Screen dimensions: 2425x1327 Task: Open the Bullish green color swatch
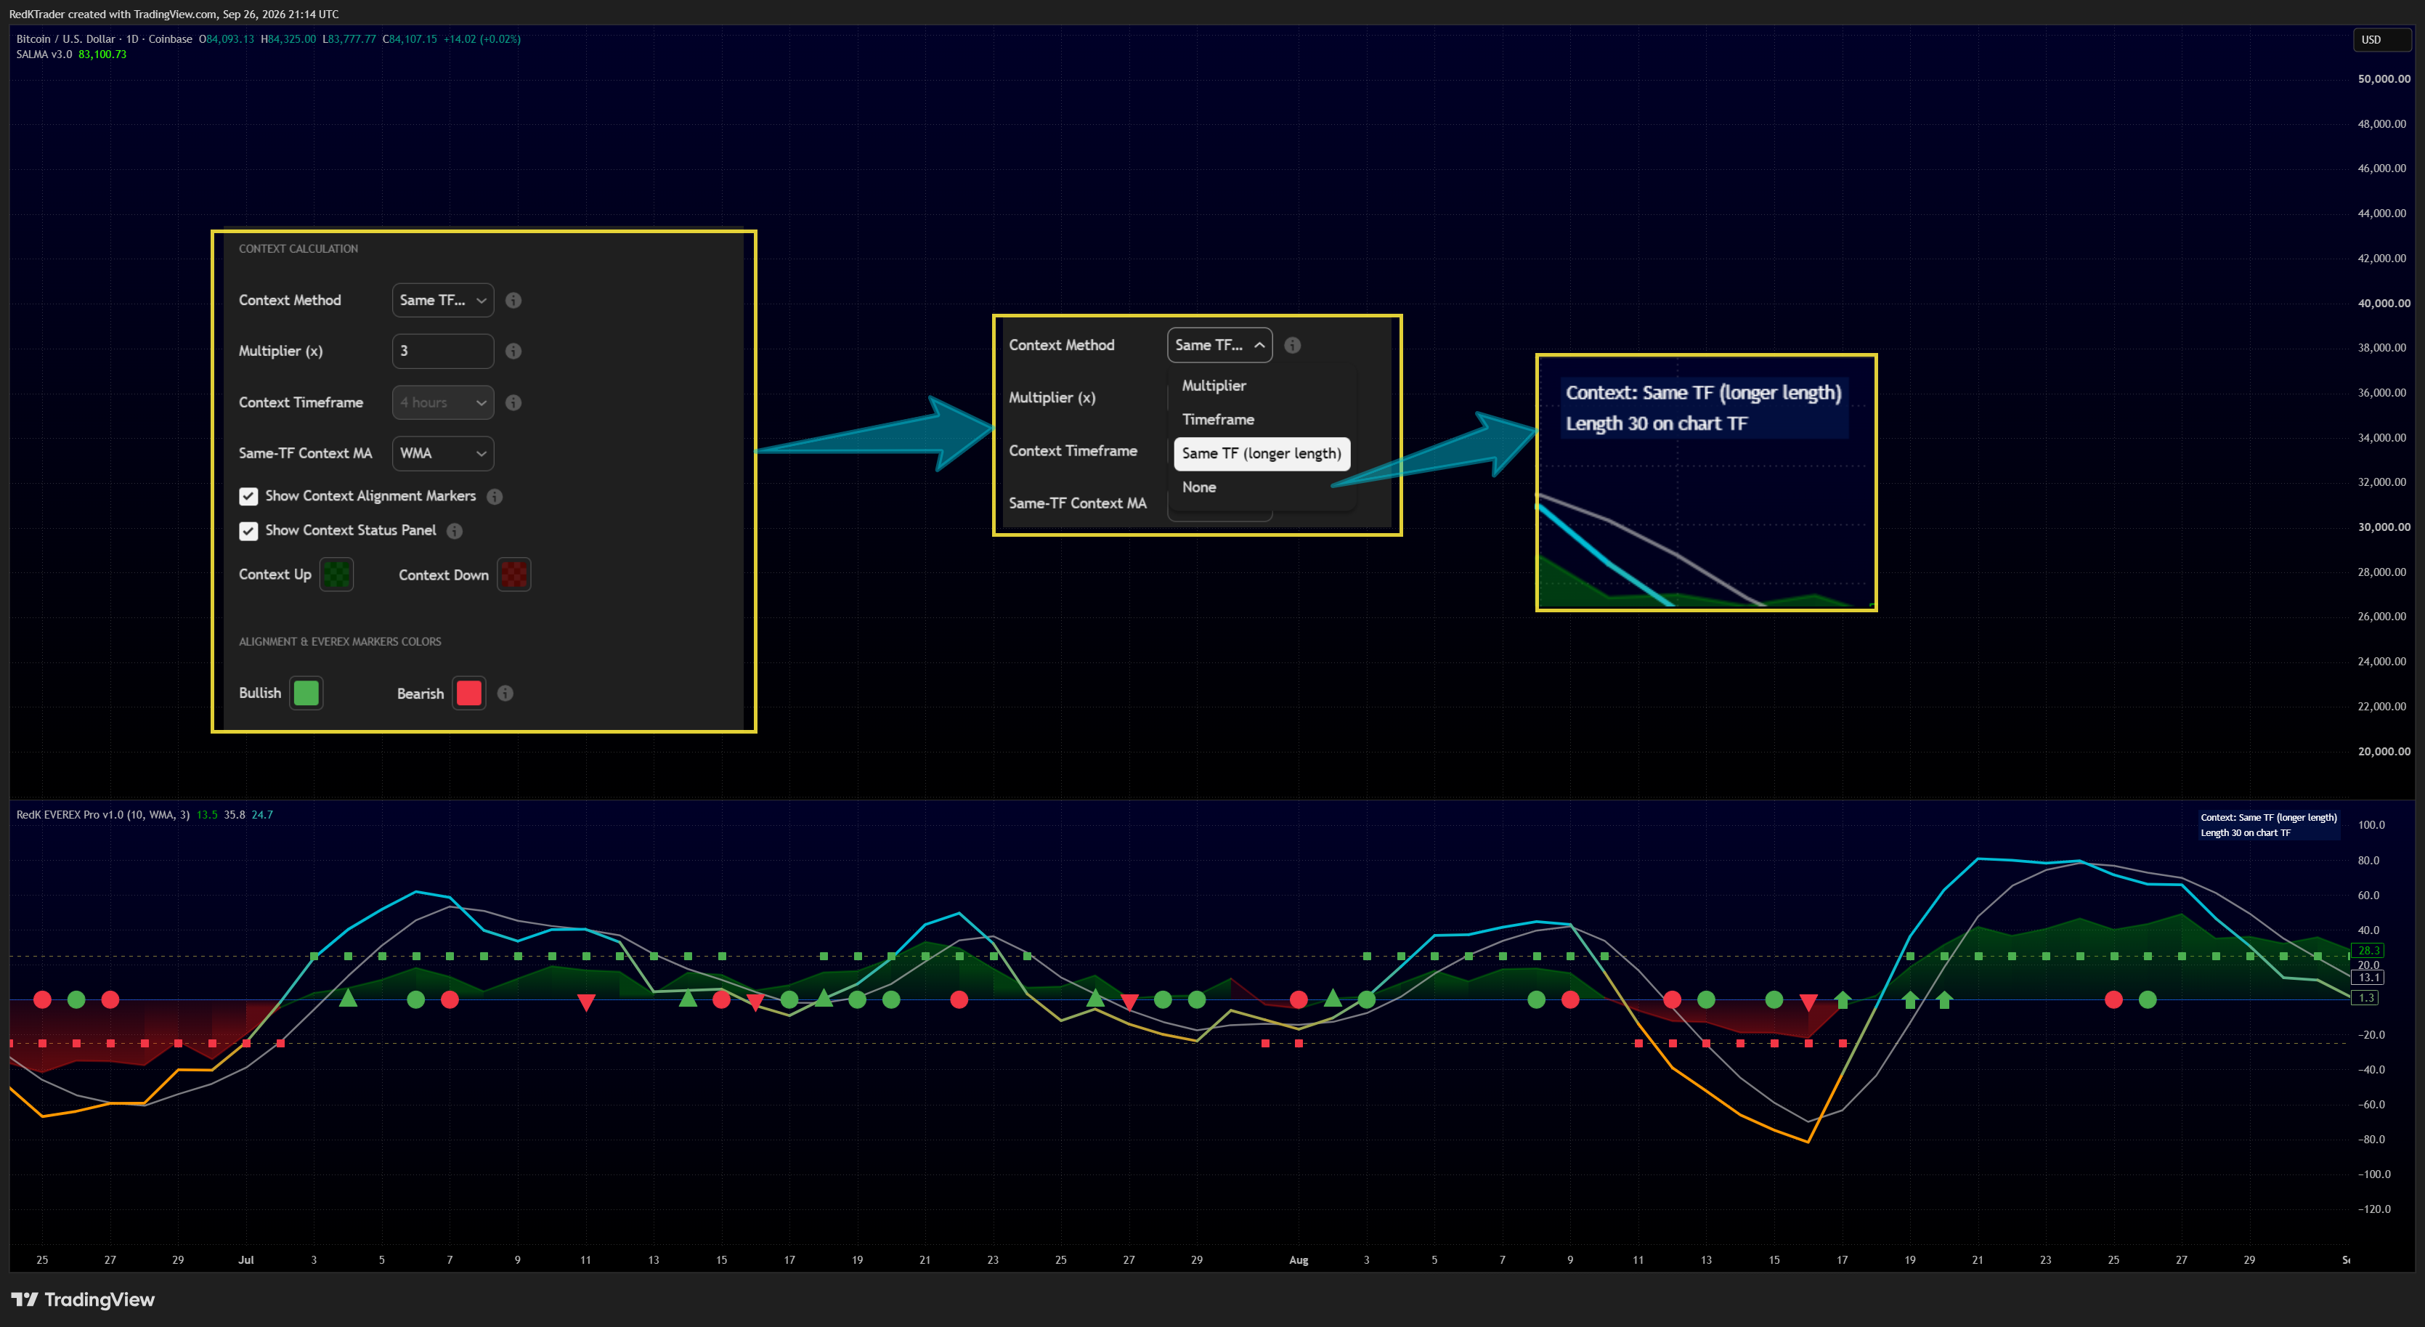[x=306, y=694]
